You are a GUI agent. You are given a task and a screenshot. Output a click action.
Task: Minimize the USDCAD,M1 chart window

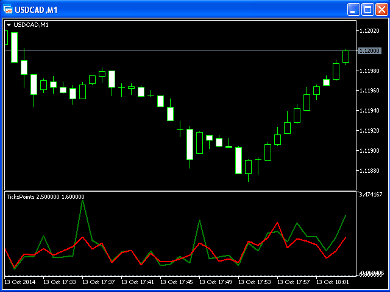click(354, 9)
